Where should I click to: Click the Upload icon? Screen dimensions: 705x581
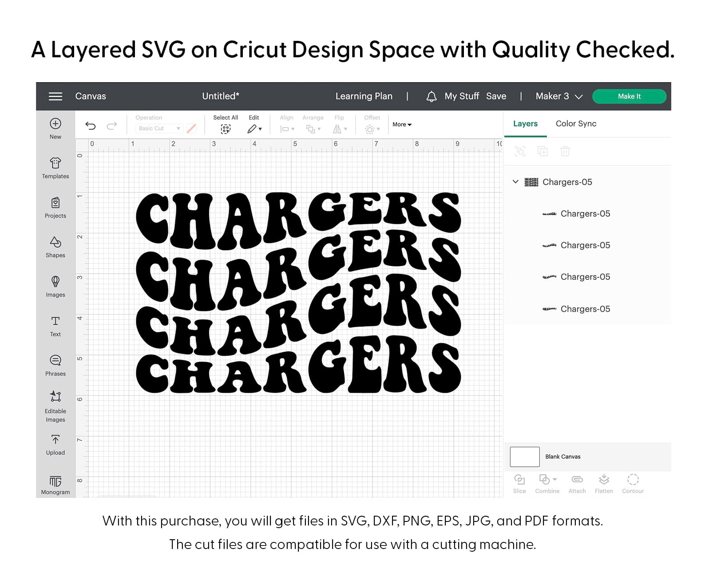(55, 440)
